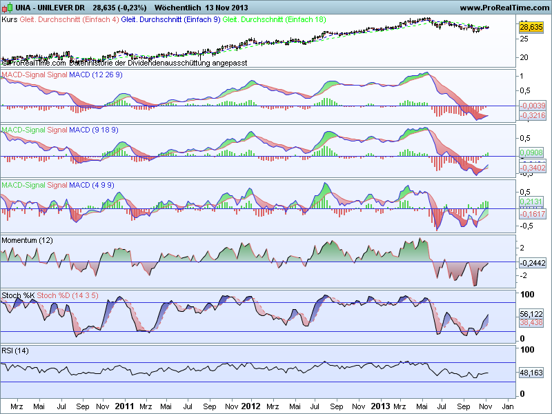
Task: Select Gleit. Durchschnitt (Einfach 9) legend
Action: pyautogui.click(x=170, y=19)
